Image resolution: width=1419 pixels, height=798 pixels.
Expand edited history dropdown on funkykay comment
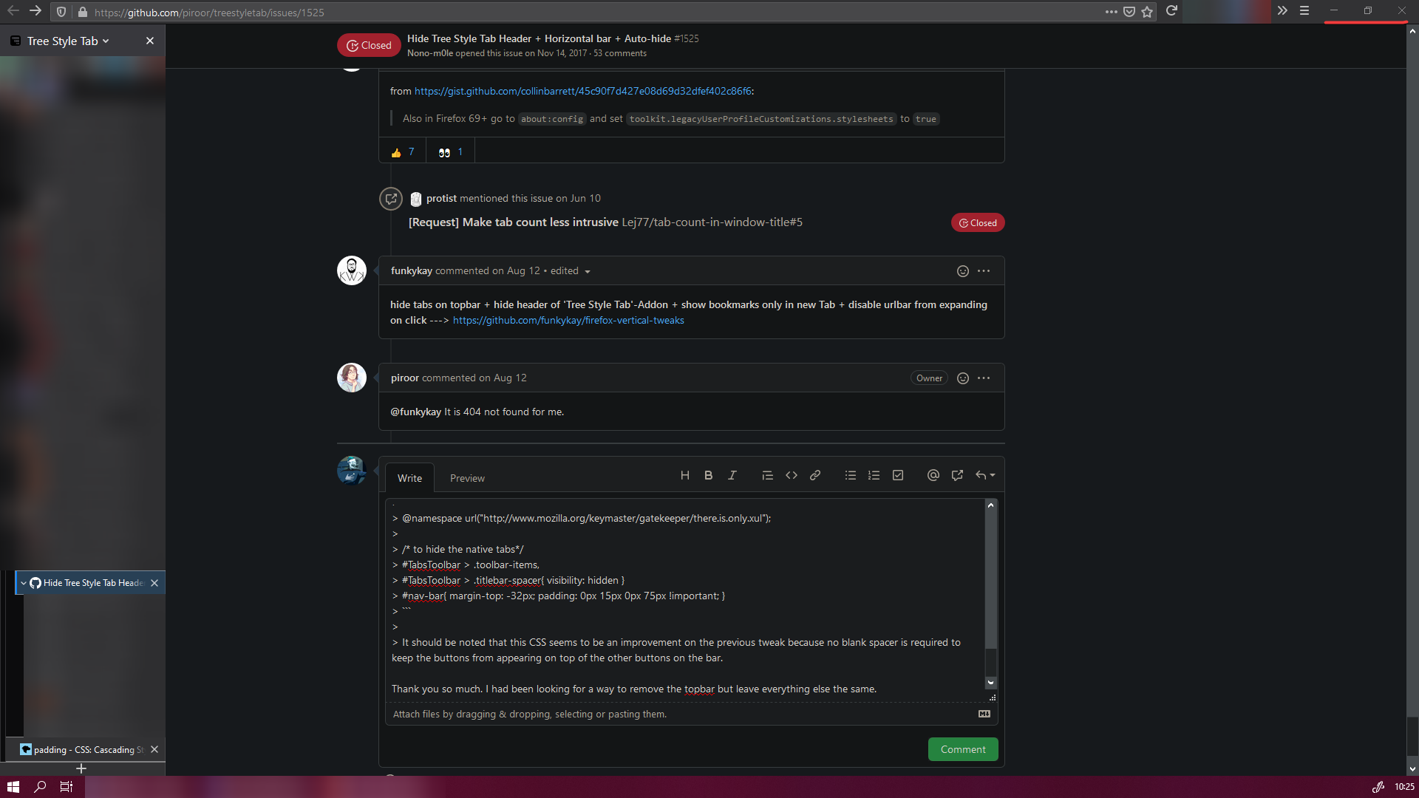(587, 271)
